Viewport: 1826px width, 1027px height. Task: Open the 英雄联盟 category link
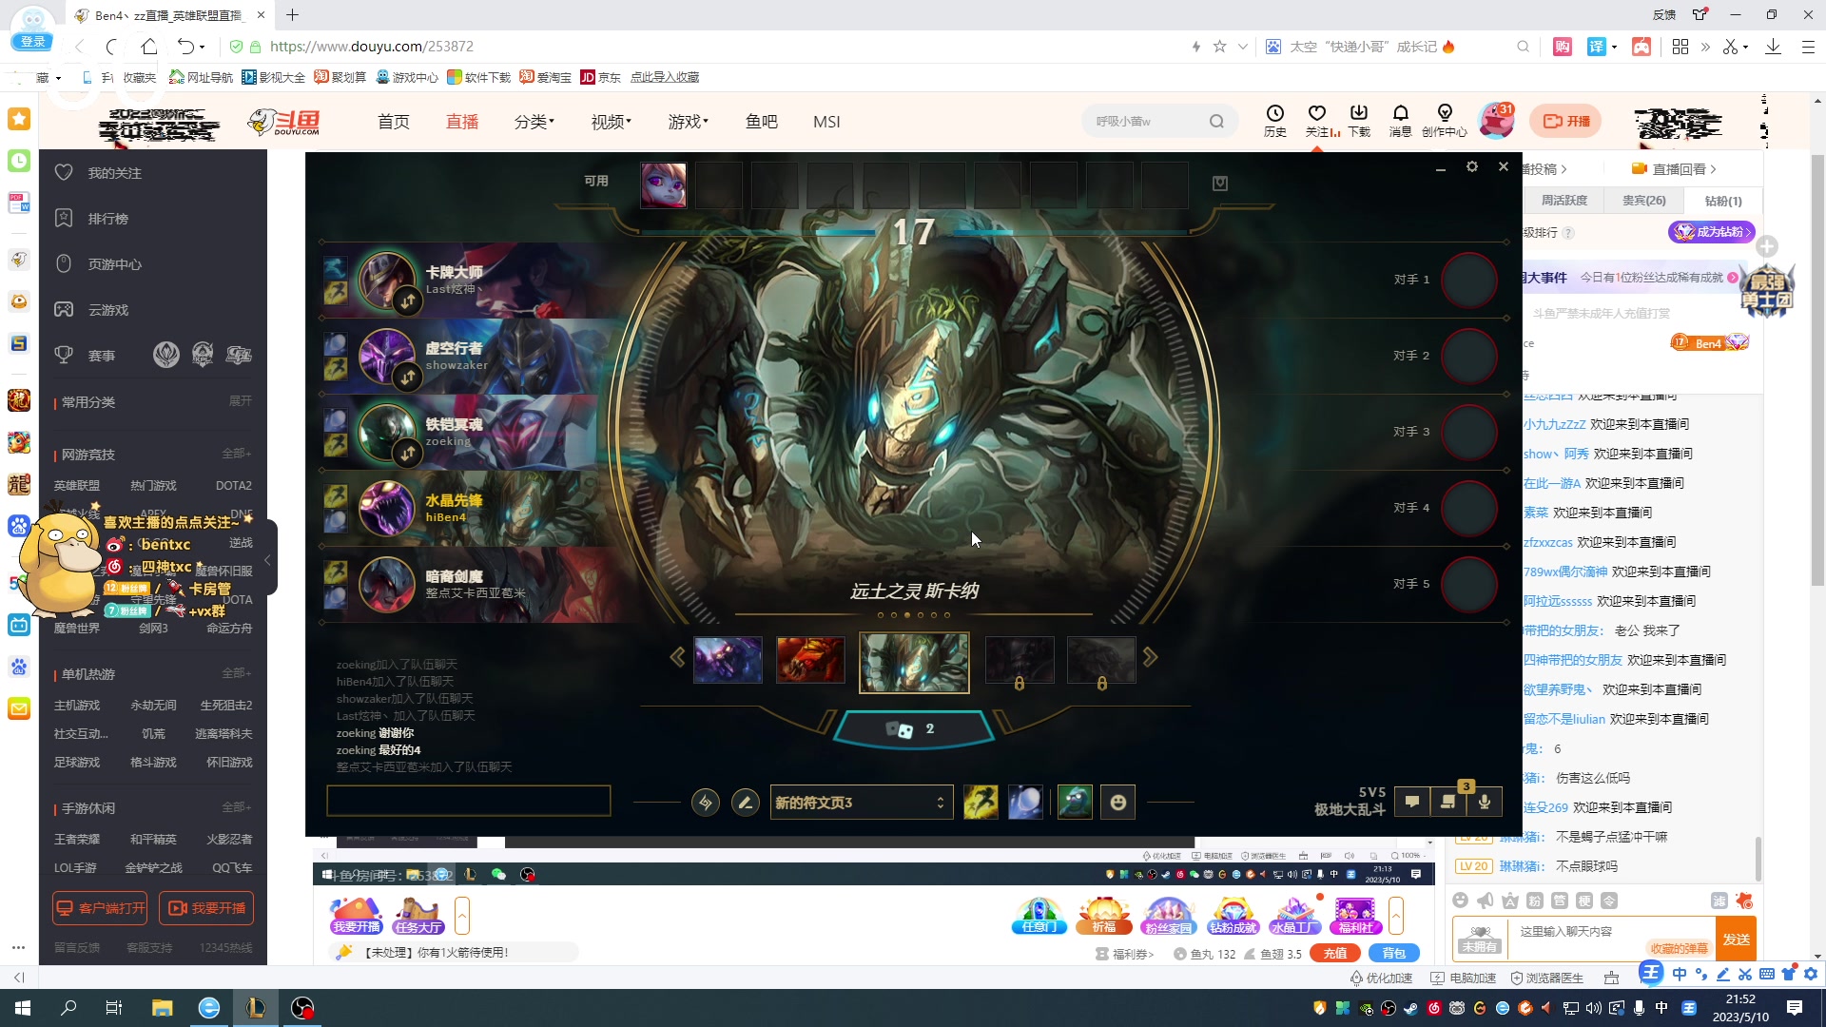point(77,485)
